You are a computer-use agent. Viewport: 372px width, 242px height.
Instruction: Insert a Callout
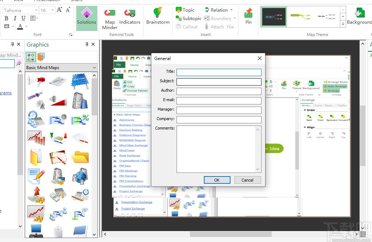pos(186,27)
